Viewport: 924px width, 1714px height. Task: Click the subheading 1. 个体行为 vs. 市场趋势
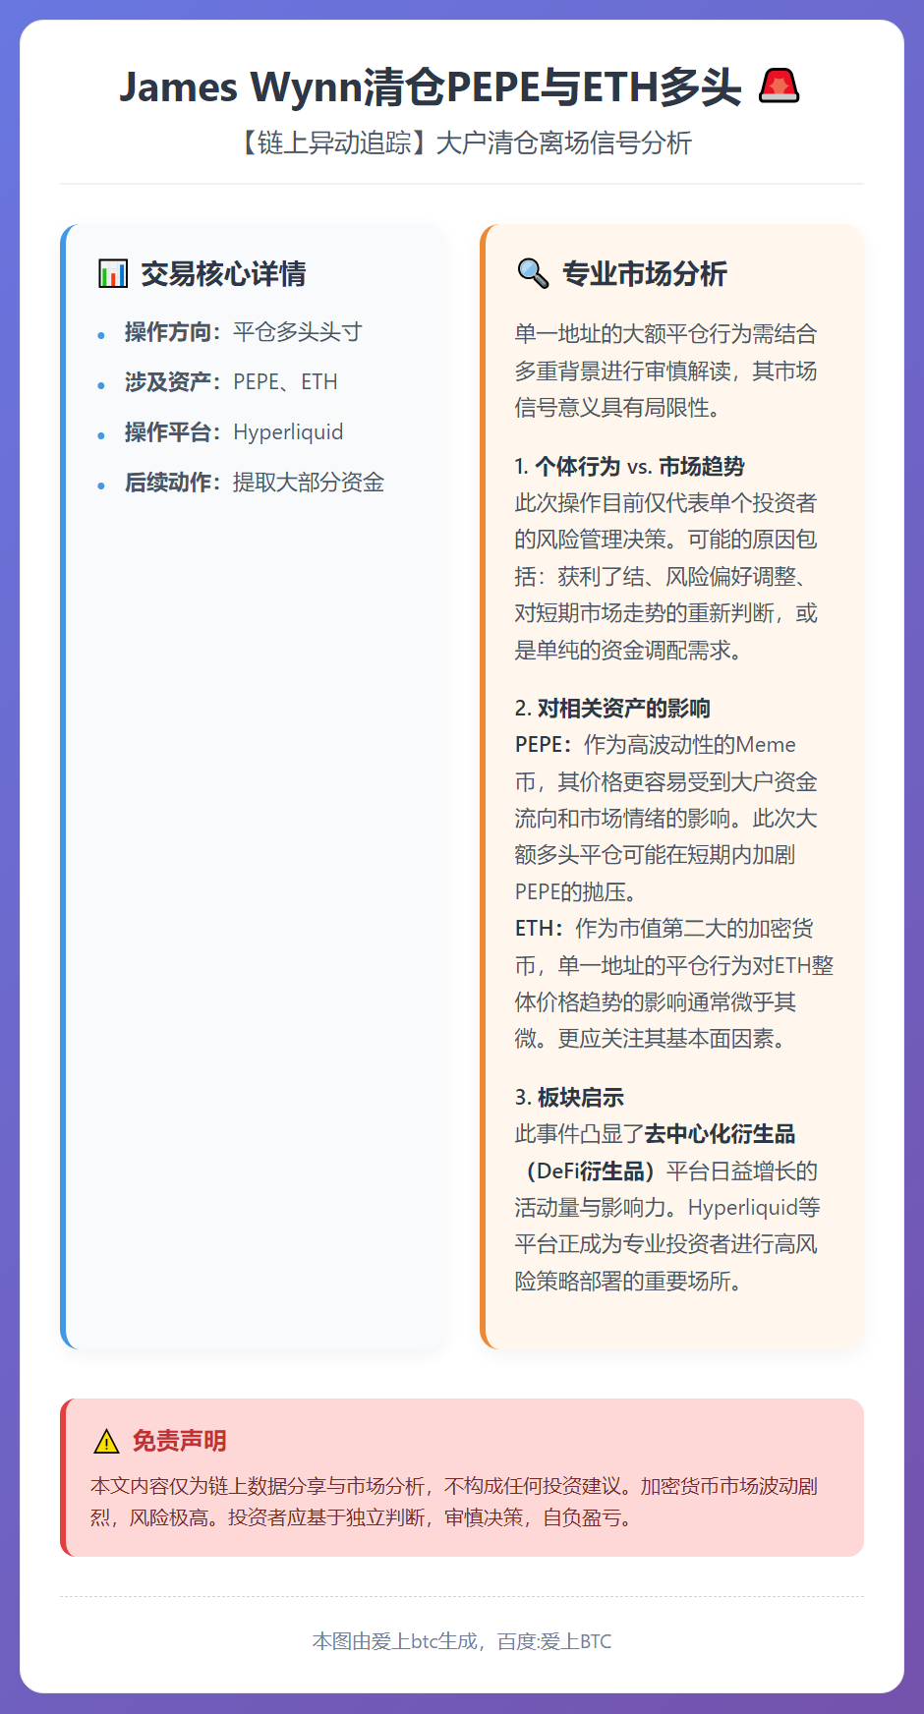click(629, 466)
